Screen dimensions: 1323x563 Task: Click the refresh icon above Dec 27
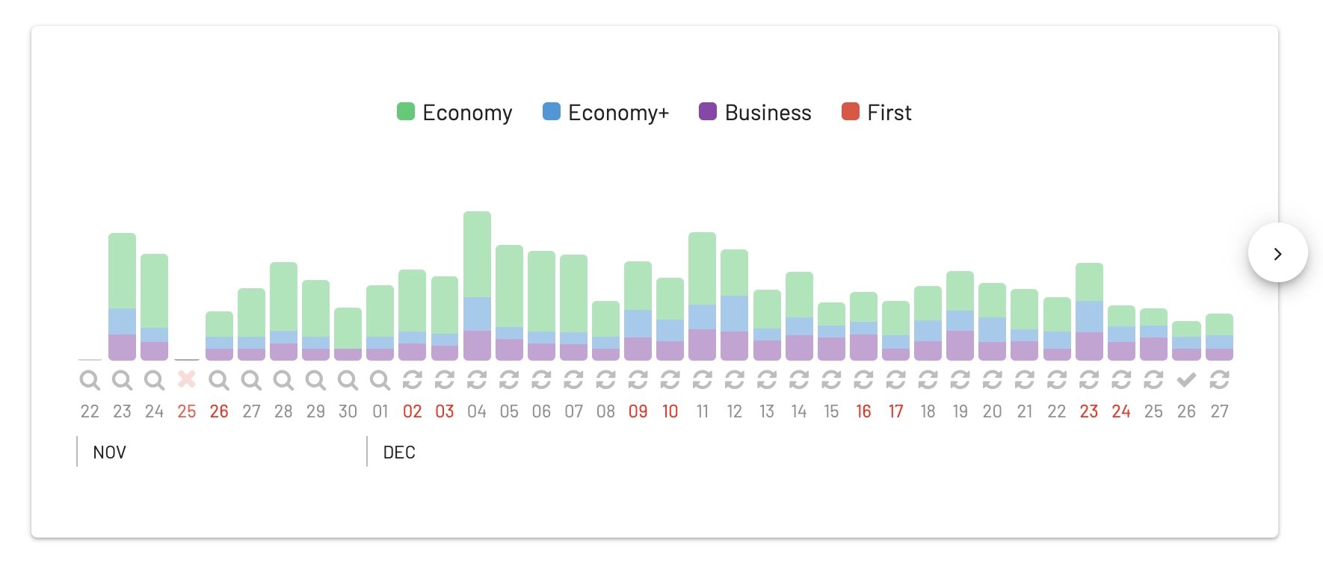pos(1219,380)
